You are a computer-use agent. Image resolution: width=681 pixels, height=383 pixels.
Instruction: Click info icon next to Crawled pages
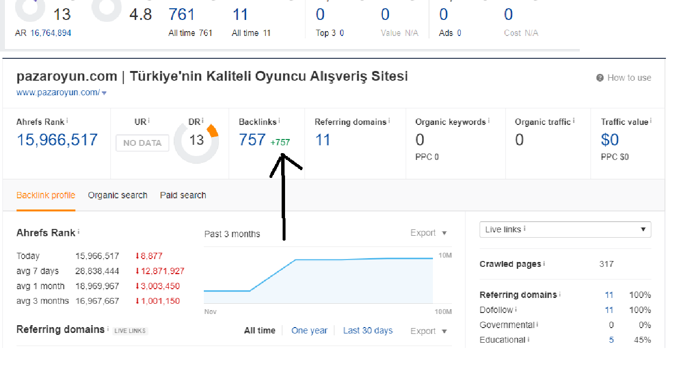(544, 263)
